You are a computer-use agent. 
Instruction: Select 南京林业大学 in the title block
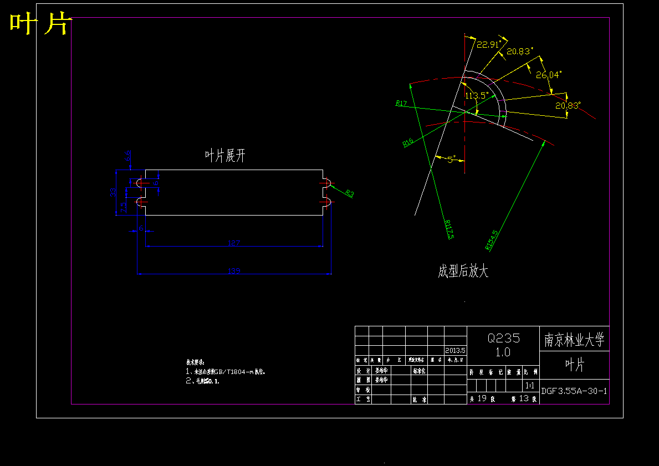574,340
